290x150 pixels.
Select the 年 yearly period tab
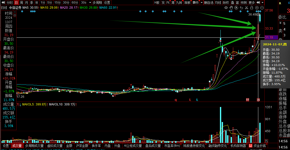[37, 3]
